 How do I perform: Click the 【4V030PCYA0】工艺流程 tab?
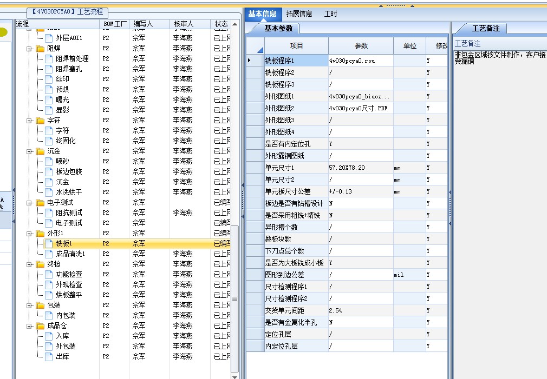point(68,12)
